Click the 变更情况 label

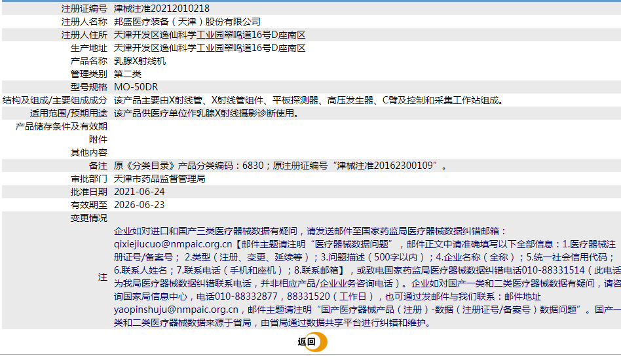[x=88, y=219]
